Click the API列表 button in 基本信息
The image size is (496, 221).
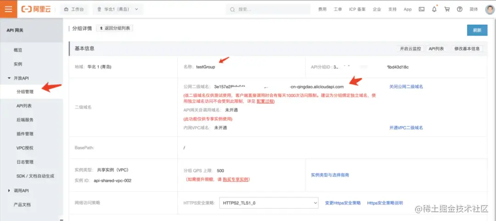coord(436,49)
